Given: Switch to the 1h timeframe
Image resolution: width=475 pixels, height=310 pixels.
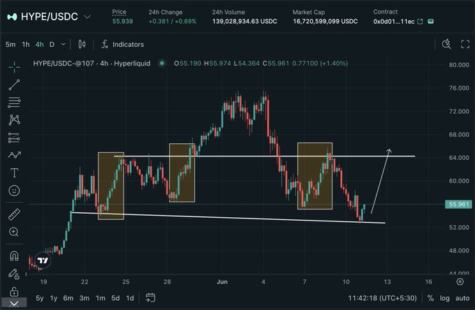Looking at the screenshot, I should coord(26,44).
